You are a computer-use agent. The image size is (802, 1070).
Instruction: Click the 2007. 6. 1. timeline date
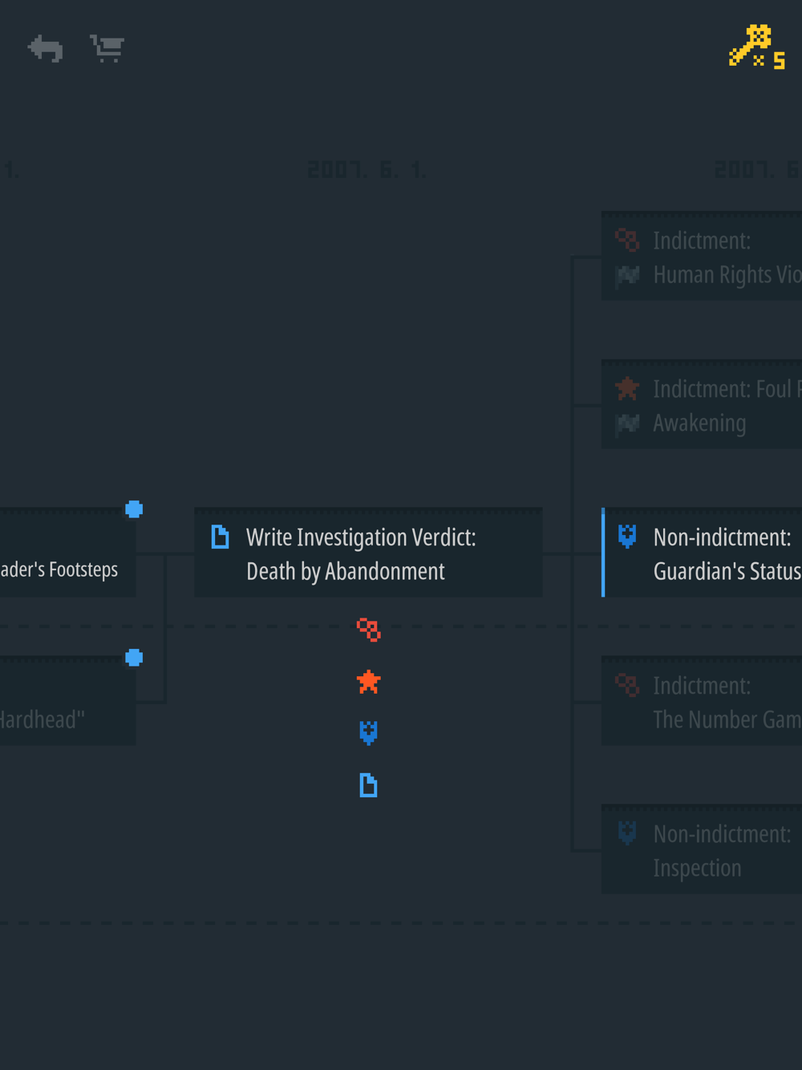coord(367,170)
